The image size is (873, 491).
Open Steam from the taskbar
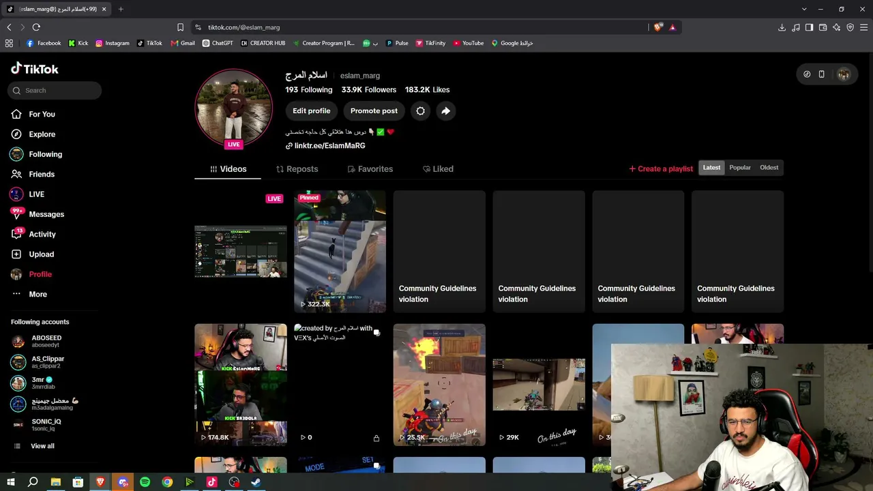256,482
